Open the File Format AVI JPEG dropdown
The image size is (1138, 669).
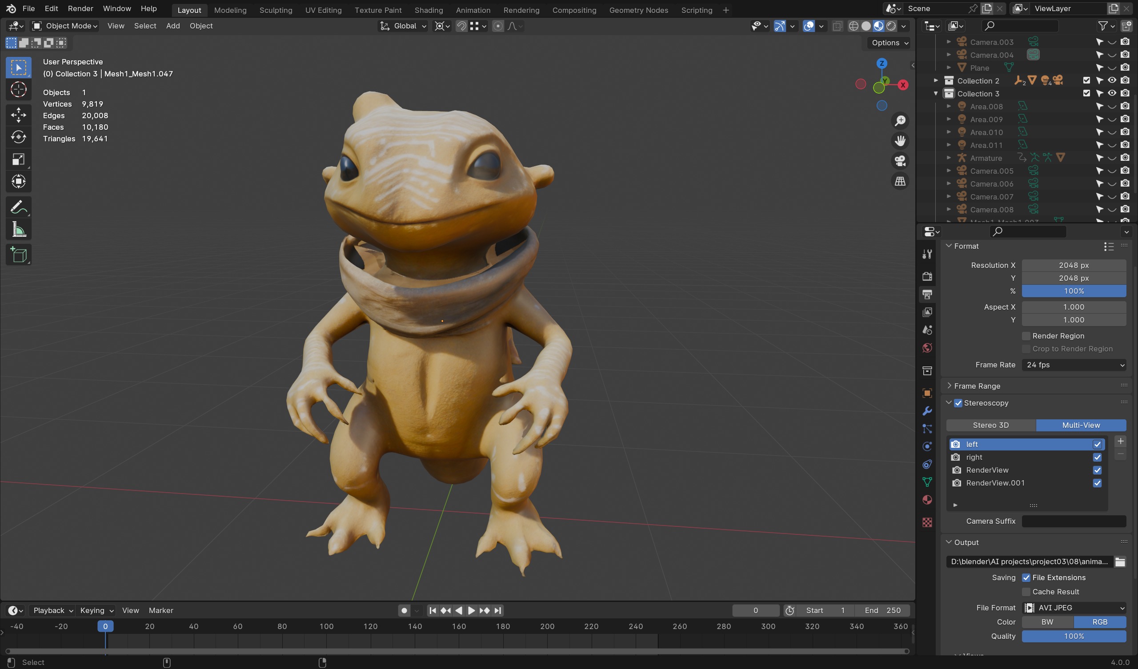(x=1074, y=608)
